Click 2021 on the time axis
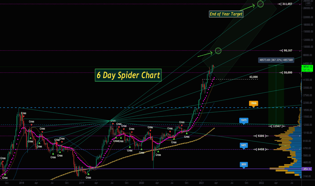315x186 pixels. 201,183
